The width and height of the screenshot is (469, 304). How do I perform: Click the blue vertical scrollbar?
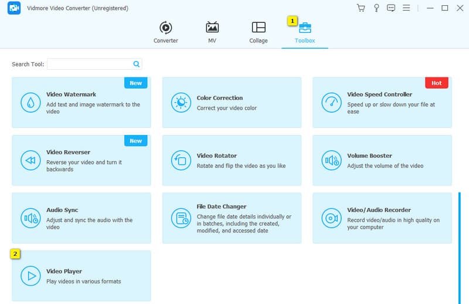coord(460,246)
